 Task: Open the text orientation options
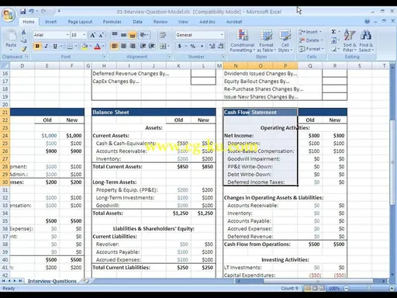[144, 35]
